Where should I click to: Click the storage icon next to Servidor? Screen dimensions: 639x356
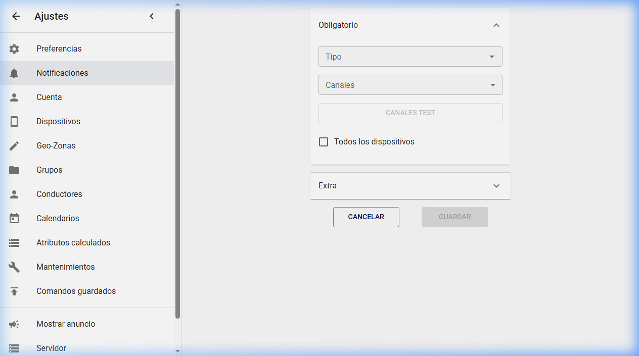pos(14,348)
